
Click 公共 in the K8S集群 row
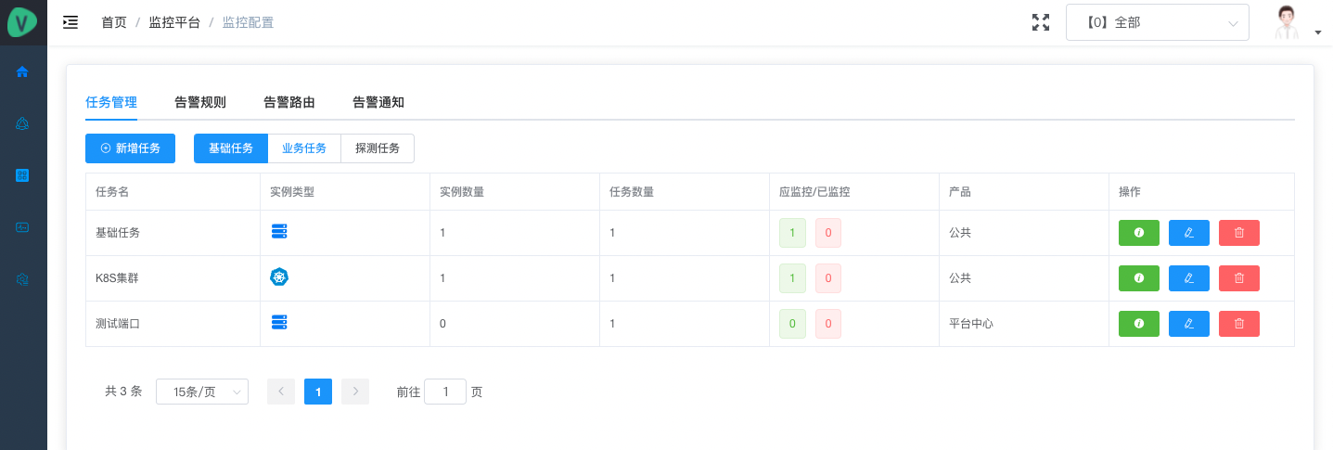point(960,278)
